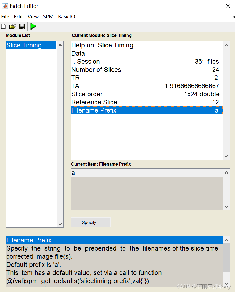The height and width of the screenshot is (292, 235).
Task: Open a saved batch via folder icon
Action: pos(12,27)
